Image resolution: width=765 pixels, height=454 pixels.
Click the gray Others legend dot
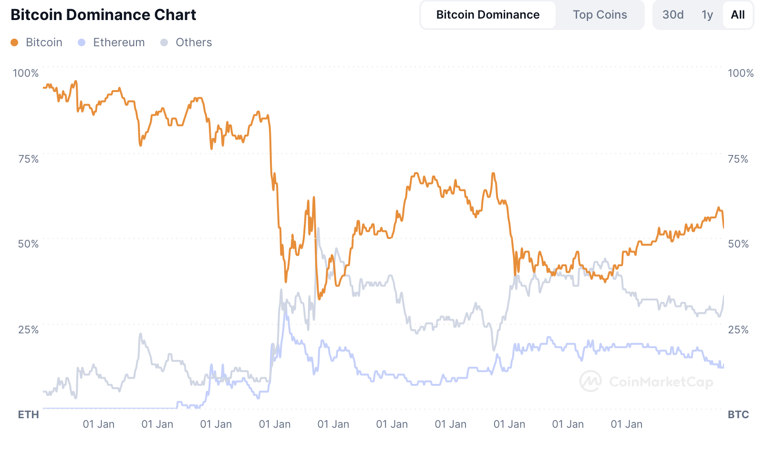click(x=165, y=42)
